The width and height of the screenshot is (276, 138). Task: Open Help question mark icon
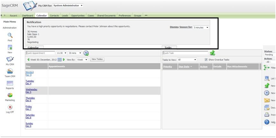click(x=267, y=122)
